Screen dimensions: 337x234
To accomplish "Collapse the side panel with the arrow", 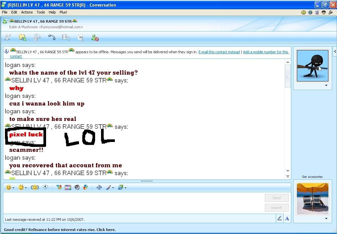I will 335,52.
